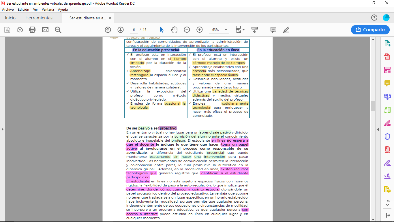Go to next page arrow

tap(121, 29)
